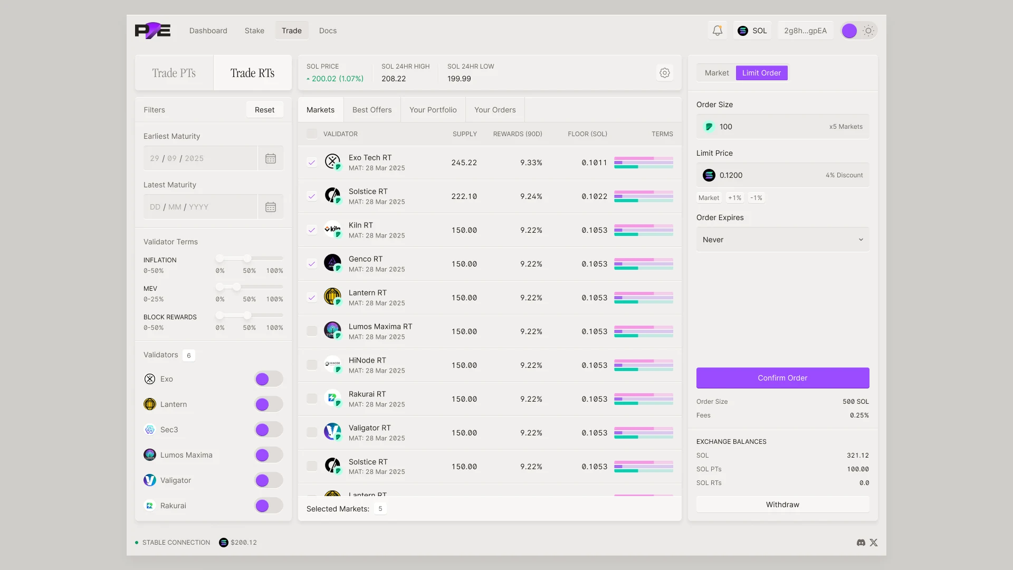Image resolution: width=1013 pixels, height=570 pixels.
Task: Open the notifications bell
Action: click(717, 31)
